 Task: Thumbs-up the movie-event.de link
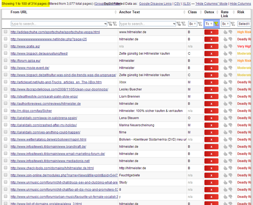pyautogui.click(x=225, y=68)
